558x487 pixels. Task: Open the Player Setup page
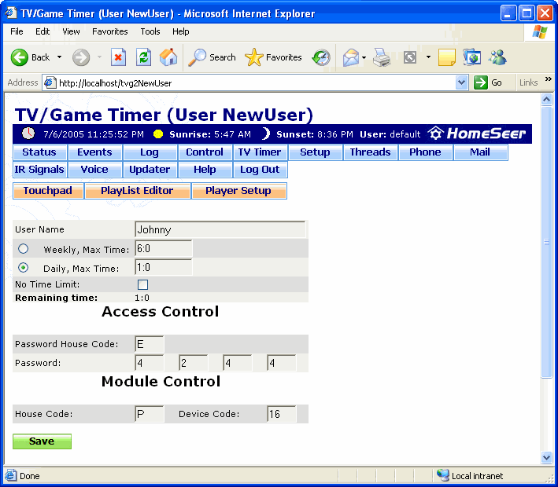[x=238, y=191]
